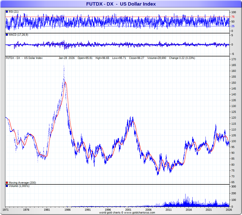Viewport: 242px width, 215px height.
Task: Select the 1986 label on the time axis
Action: coord(67,210)
